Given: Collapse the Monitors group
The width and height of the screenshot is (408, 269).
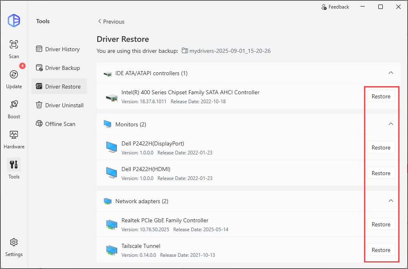Looking at the screenshot, I should (390, 124).
